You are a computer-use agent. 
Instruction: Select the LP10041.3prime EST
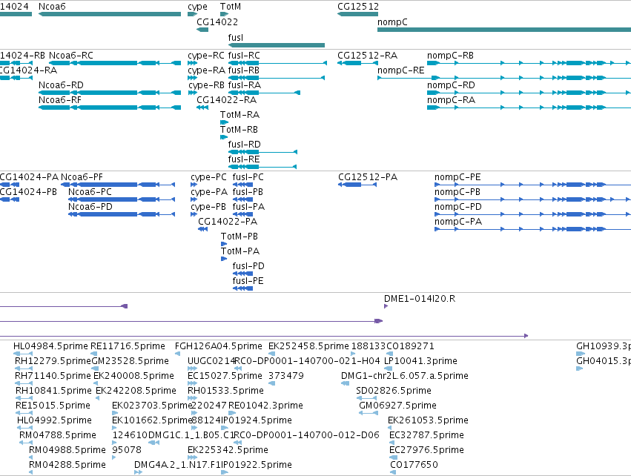coord(420,361)
